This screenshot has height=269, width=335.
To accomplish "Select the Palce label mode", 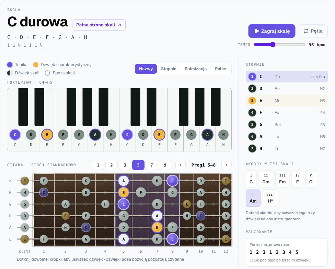I will point(220,69).
